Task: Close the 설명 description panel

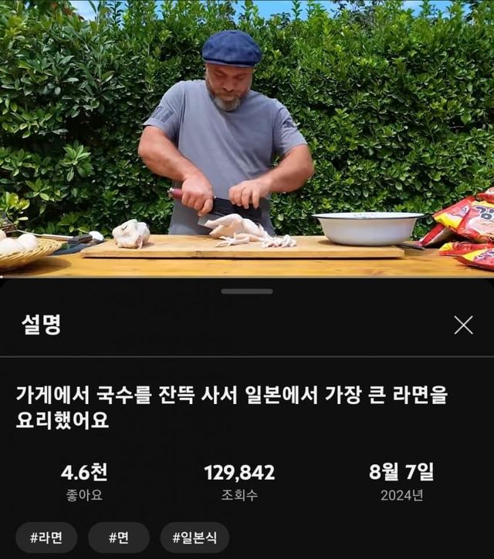Action: pos(463,325)
